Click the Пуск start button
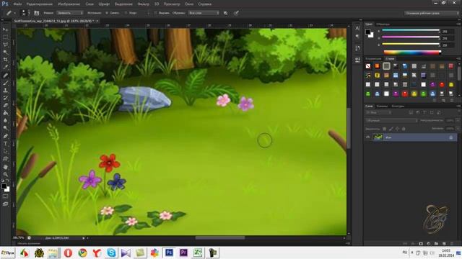 [x=8, y=253]
